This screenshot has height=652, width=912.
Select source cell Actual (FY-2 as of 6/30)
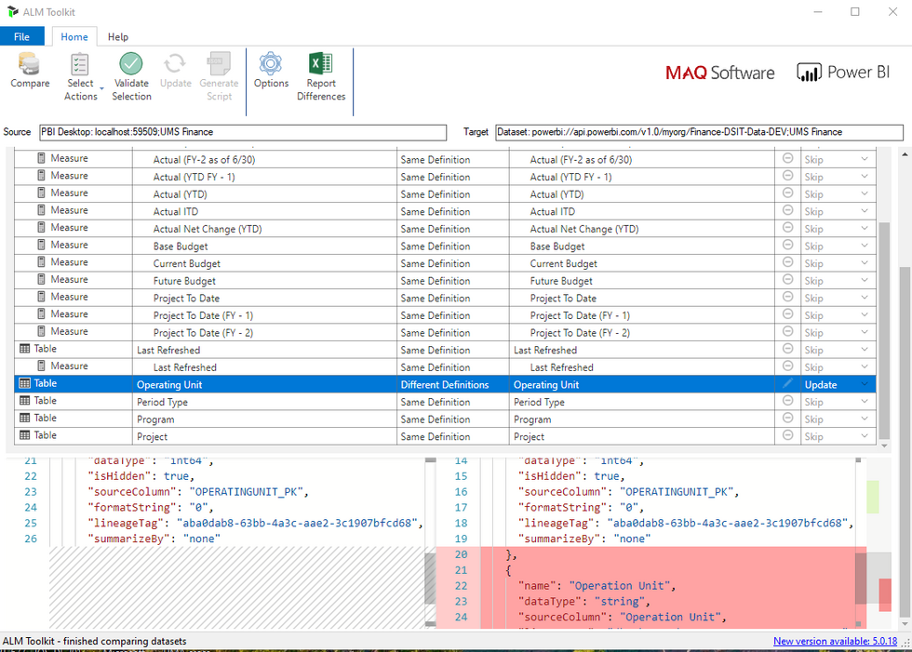[x=264, y=159]
